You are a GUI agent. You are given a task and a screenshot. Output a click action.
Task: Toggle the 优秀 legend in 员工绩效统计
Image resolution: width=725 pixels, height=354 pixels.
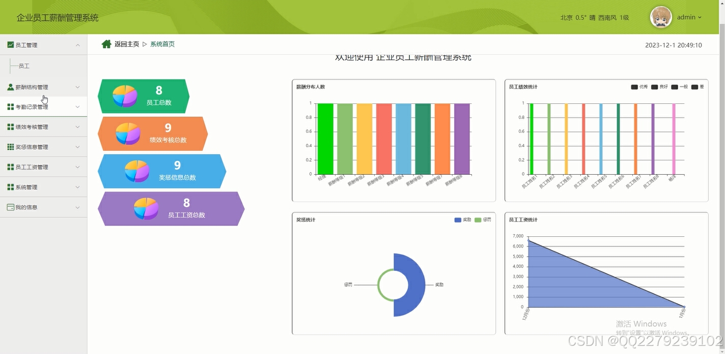[634, 87]
